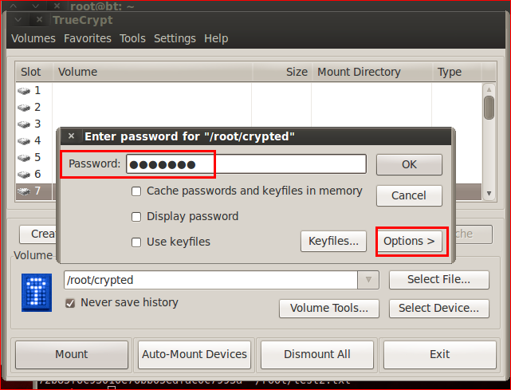Click the partially hidden Create Volume button

tap(37, 234)
